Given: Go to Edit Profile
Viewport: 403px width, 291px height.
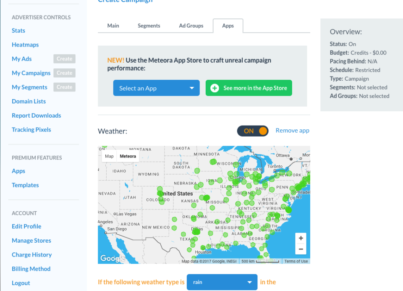Looking at the screenshot, I should coord(26,226).
